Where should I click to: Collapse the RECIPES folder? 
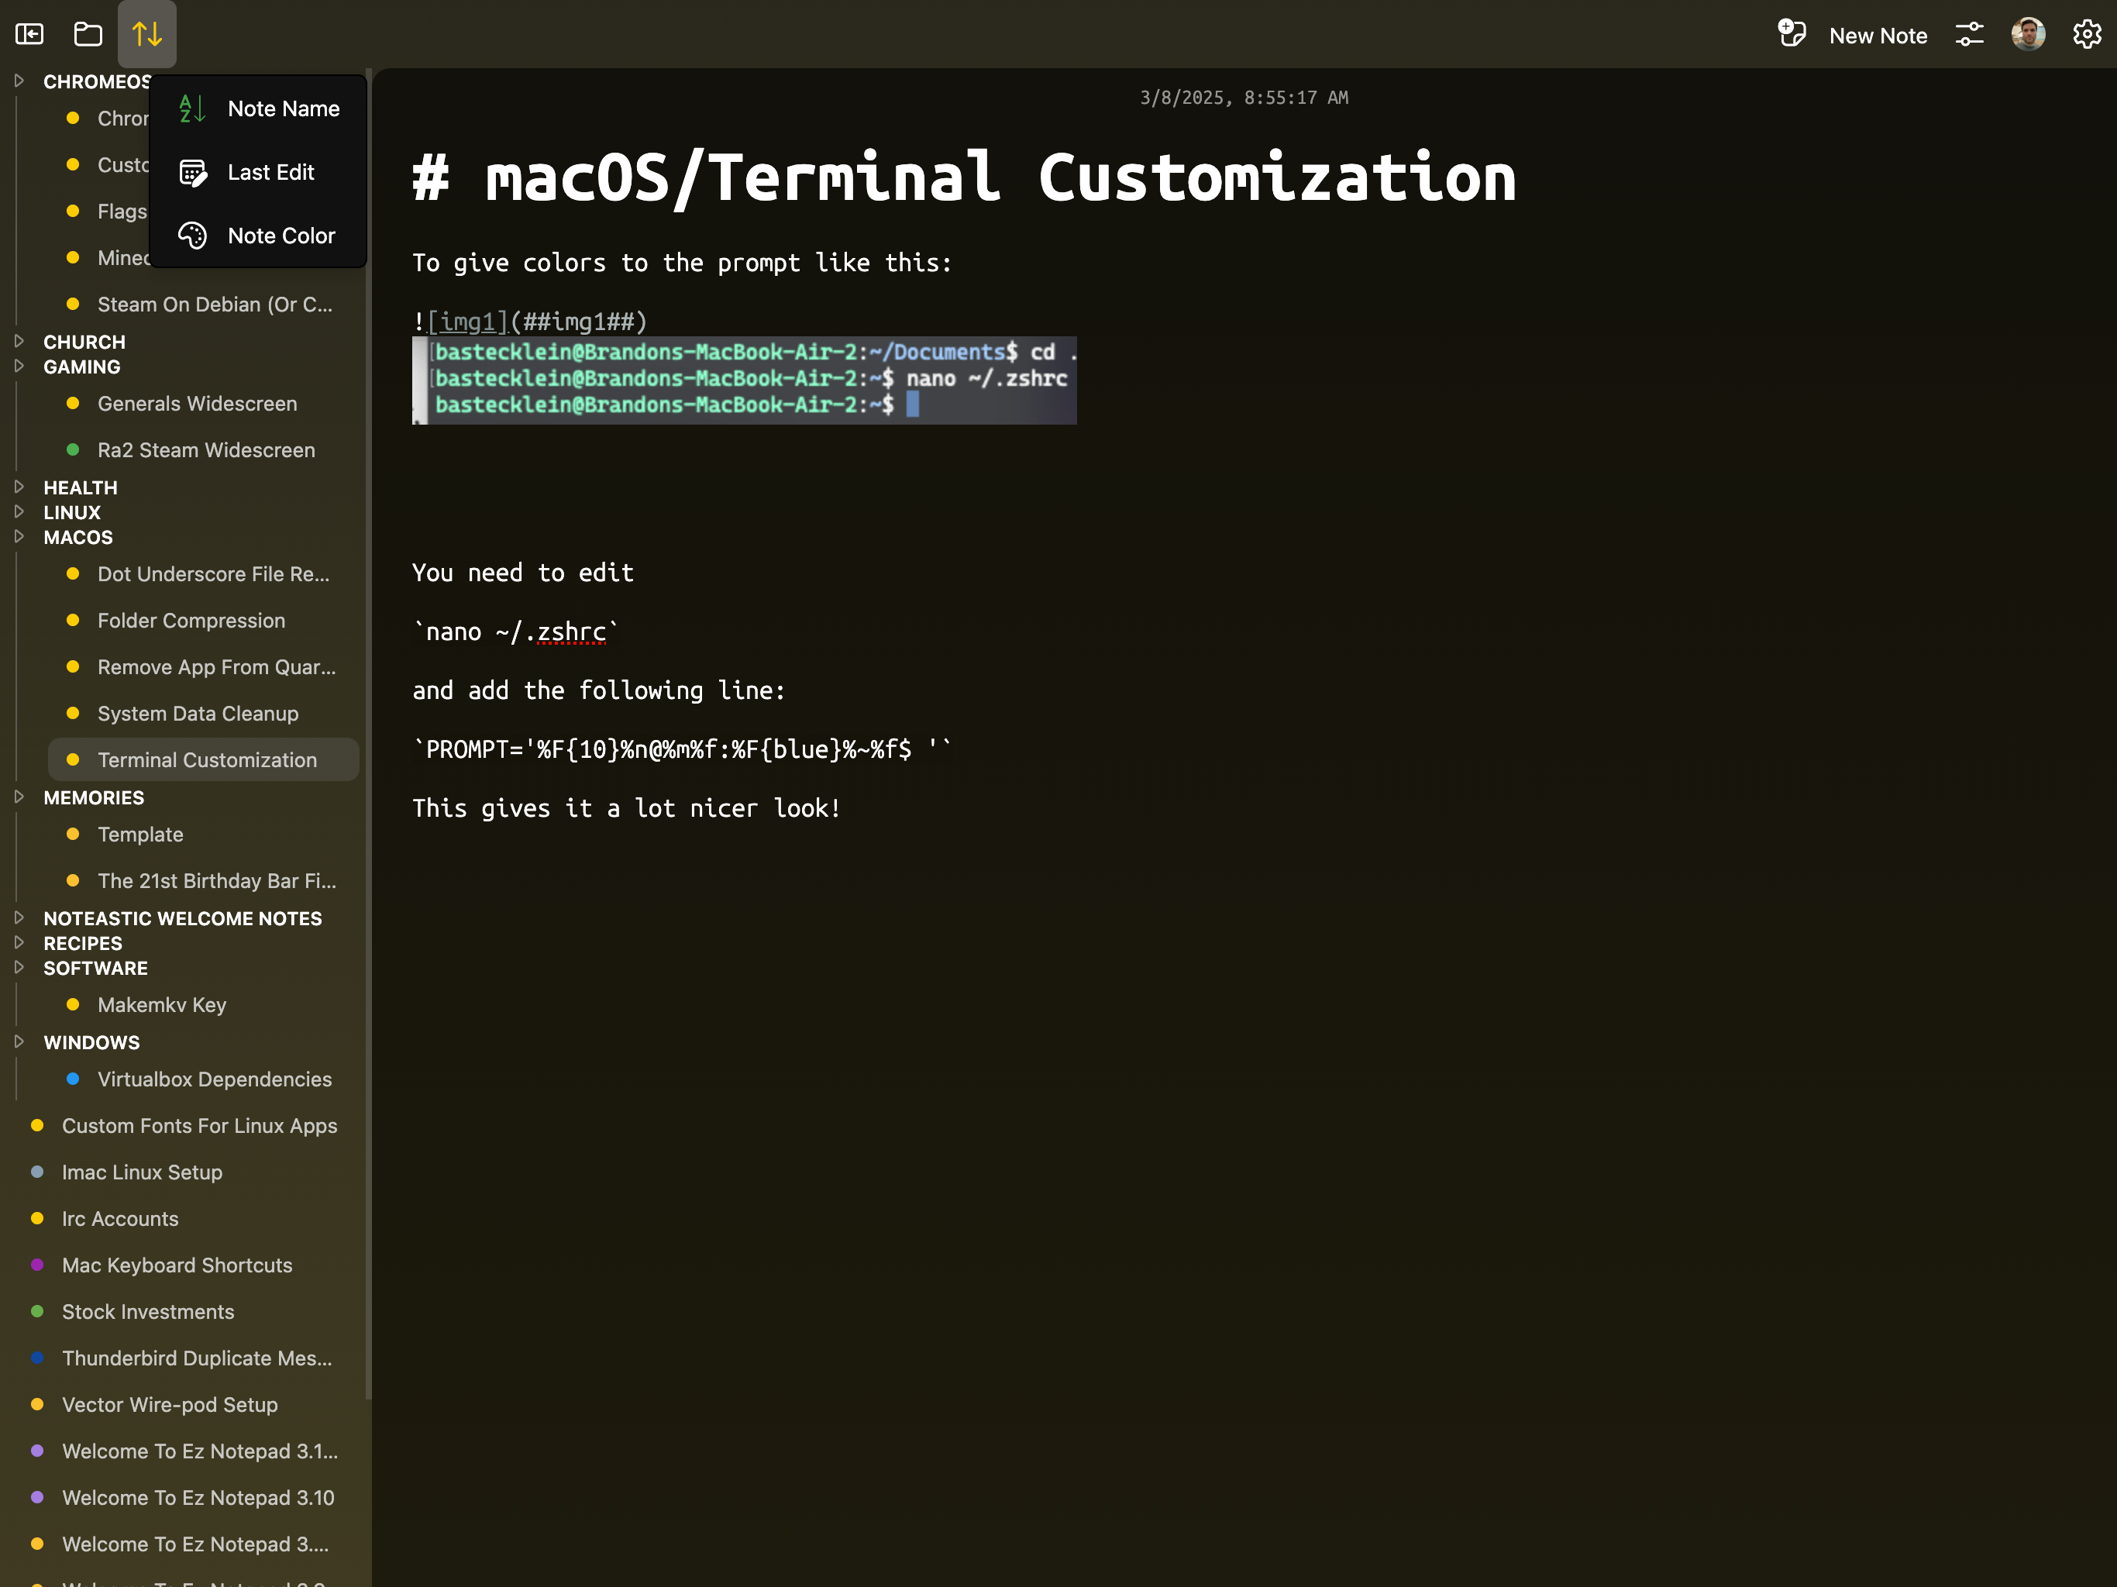coord(18,942)
